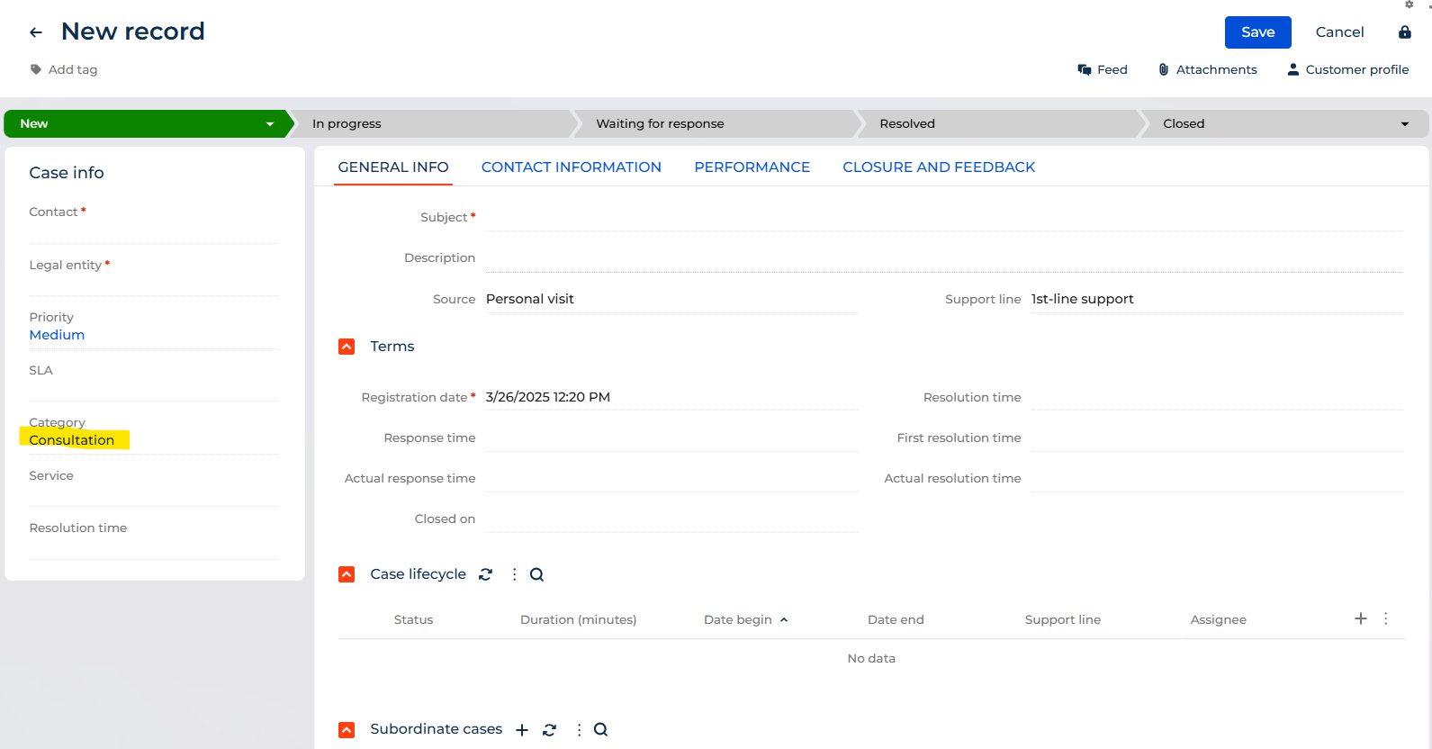Click the Date end column header
1432x749 pixels.
[x=896, y=619]
